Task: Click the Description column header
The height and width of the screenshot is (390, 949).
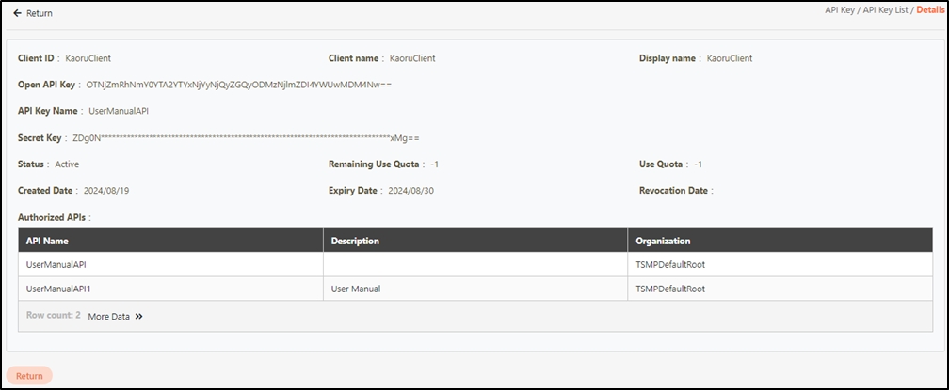Action: coord(355,241)
